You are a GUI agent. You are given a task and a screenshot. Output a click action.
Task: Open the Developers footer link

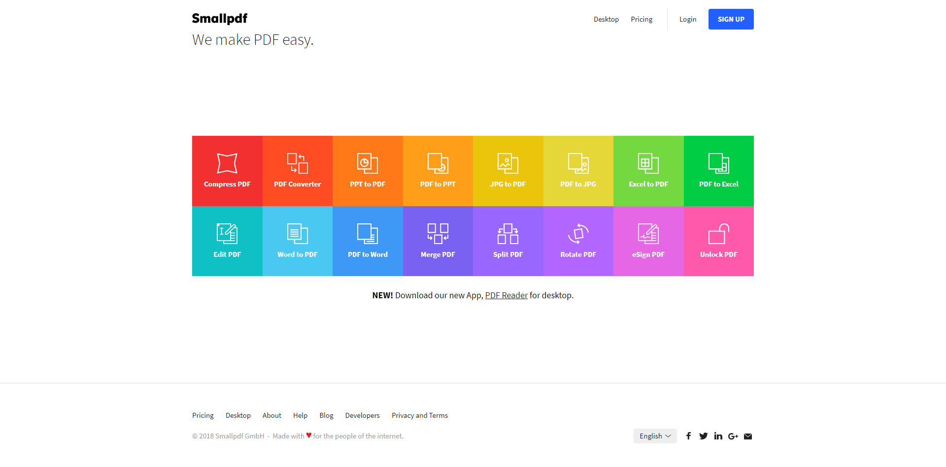coord(363,415)
